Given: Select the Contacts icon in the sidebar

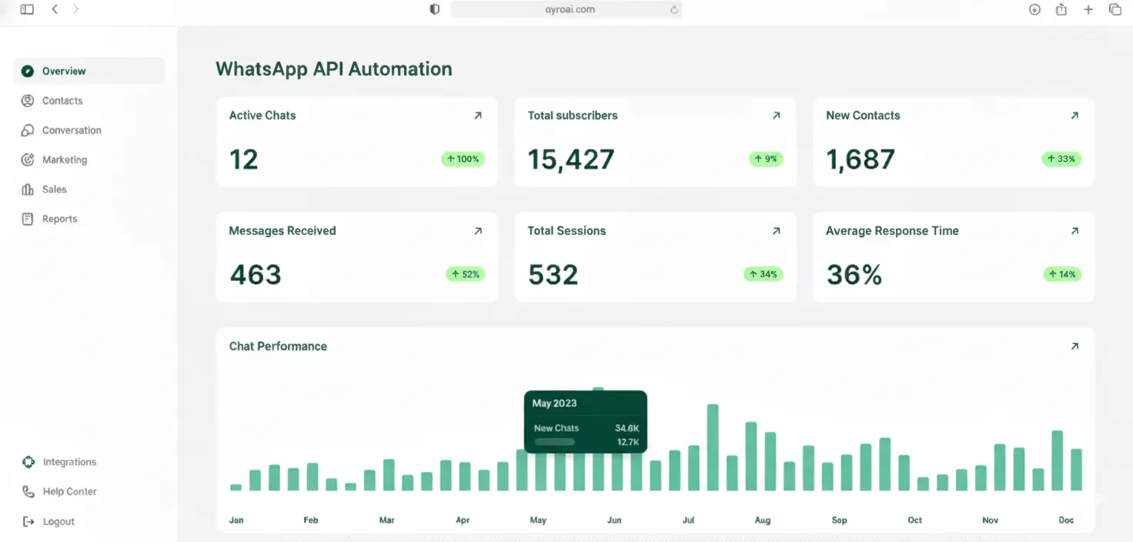Looking at the screenshot, I should (x=27, y=100).
